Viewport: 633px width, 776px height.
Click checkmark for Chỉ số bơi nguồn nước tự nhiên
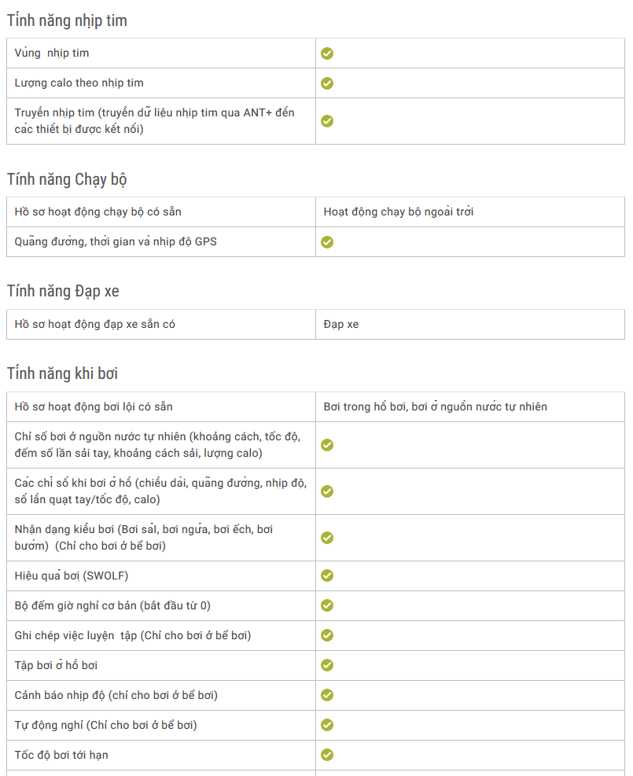coord(326,445)
